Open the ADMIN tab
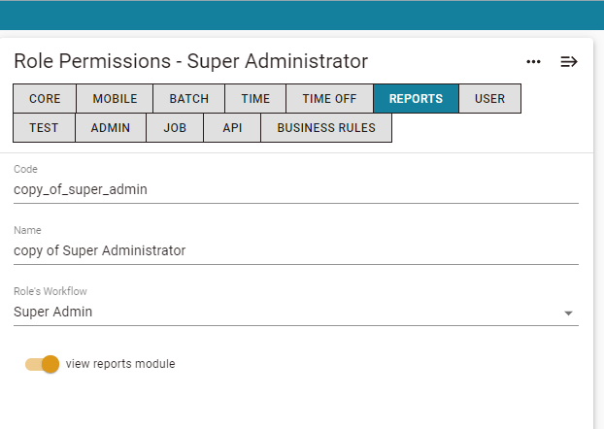 (x=111, y=128)
